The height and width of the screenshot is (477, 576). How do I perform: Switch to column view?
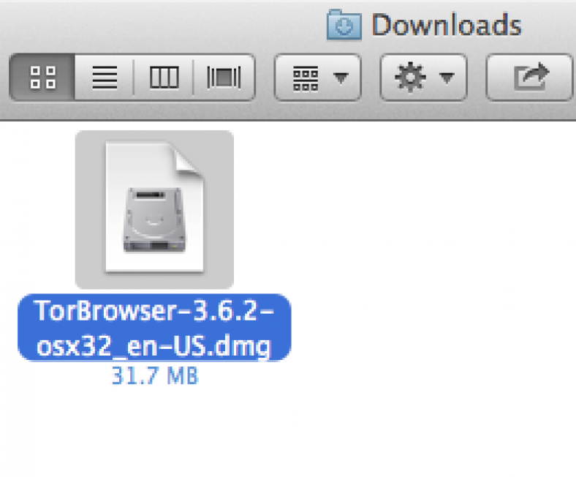pyautogui.click(x=164, y=78)
